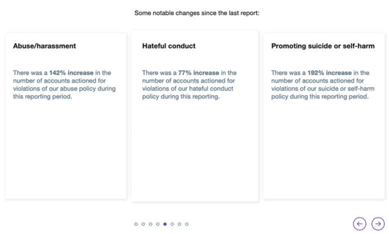The image size is (389, 234).
Task: Click the 'violations of our suicide or self-harm' line
Action: click(322, 89)
